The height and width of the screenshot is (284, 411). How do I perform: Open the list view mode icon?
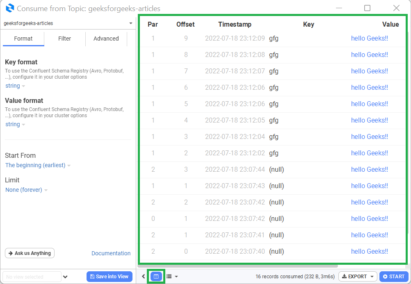(169, 276)
